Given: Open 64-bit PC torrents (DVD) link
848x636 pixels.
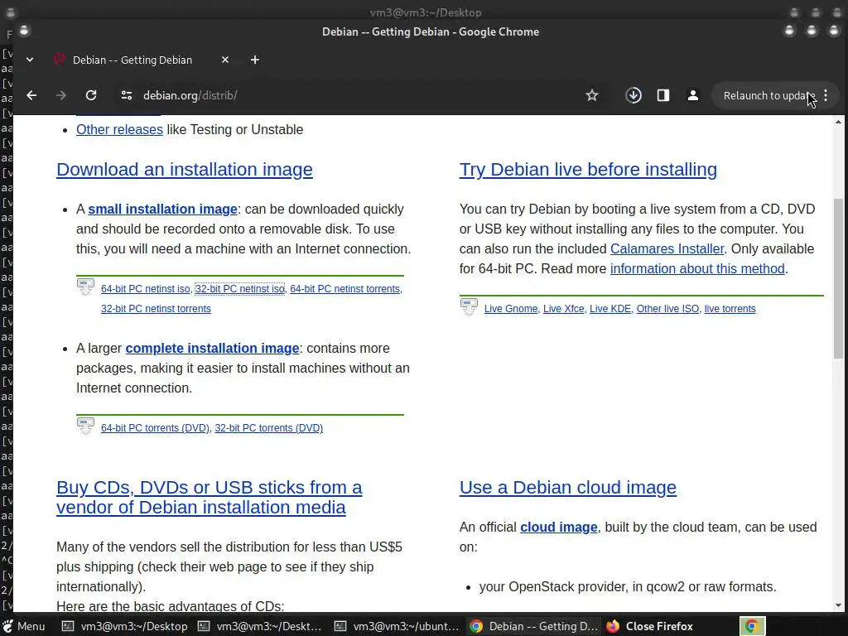Looking at the screenshot, I should tap(155, 428).
